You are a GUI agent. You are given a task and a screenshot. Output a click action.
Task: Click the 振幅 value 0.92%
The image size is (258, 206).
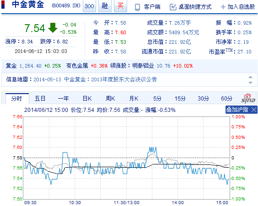point(245,23)
